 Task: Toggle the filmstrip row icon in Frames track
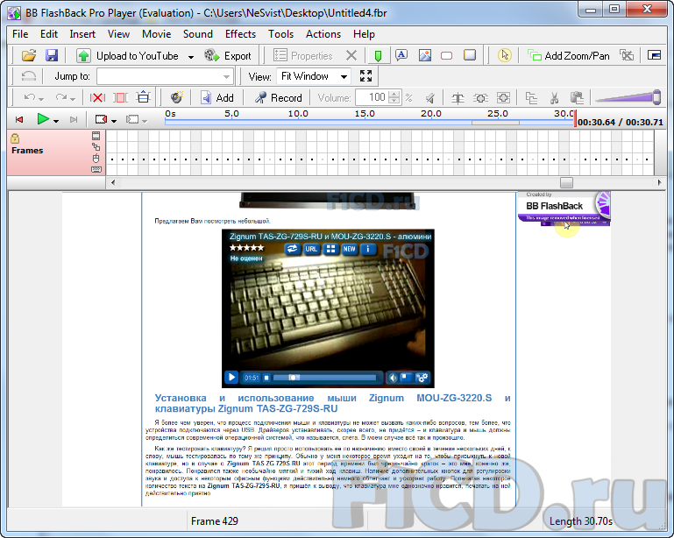(x=96, y=136)
